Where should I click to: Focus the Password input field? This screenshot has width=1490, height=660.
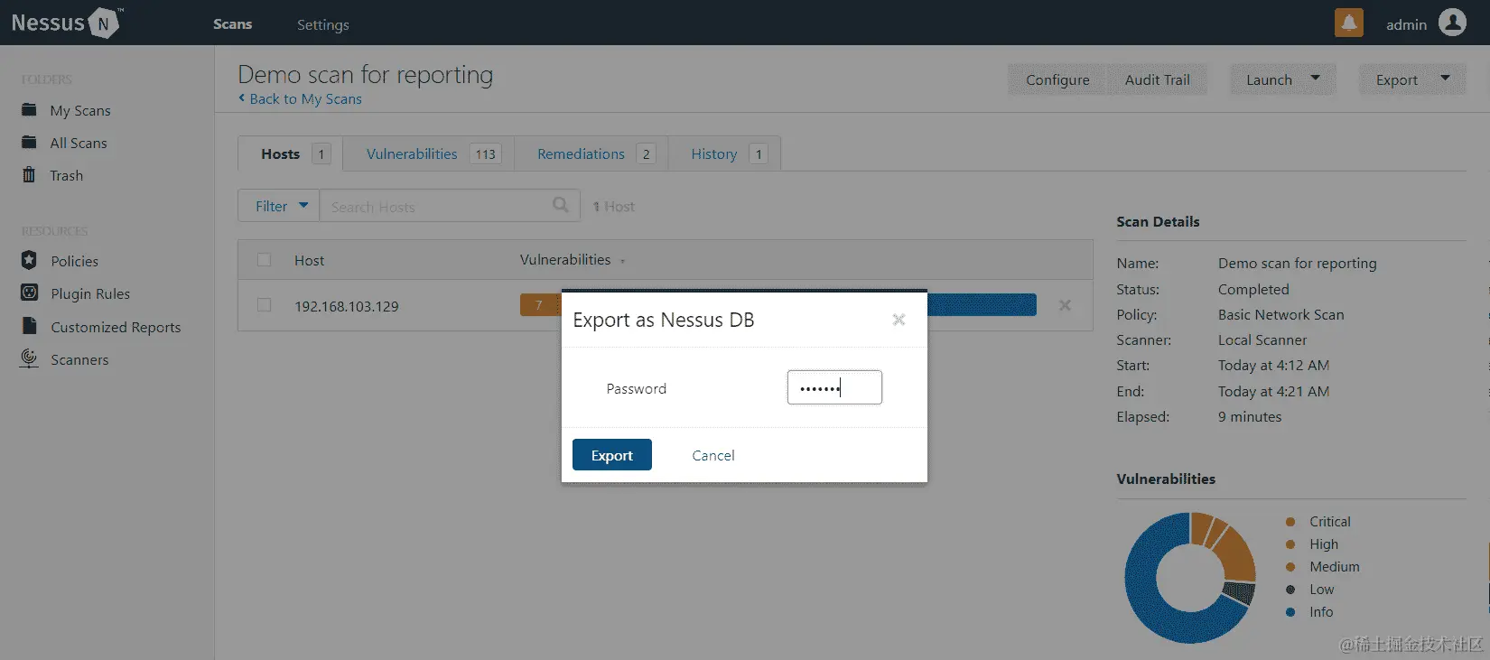834,387
